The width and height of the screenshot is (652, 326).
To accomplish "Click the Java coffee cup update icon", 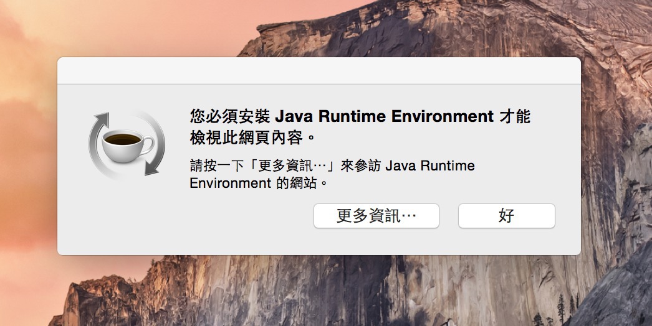I will 127,144.
